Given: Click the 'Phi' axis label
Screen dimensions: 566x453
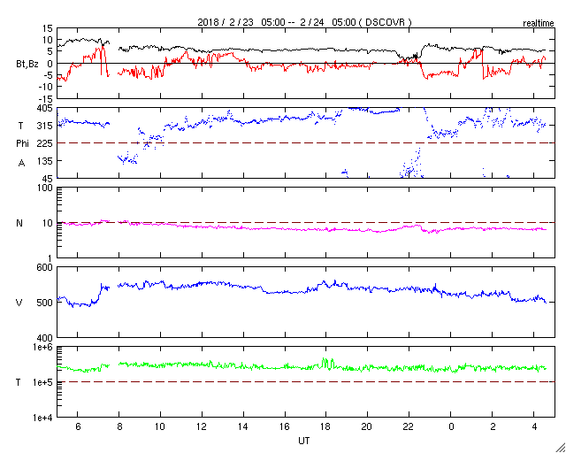Looking at the screenshot, I should 22,143.
